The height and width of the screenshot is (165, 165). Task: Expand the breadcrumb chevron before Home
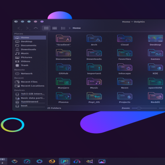[x=70, y=28]
